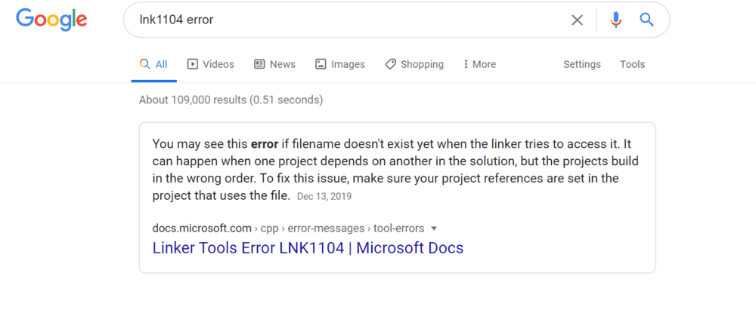756x322 pixels.
Task: Click the Google logo
Action: [51, 20]
